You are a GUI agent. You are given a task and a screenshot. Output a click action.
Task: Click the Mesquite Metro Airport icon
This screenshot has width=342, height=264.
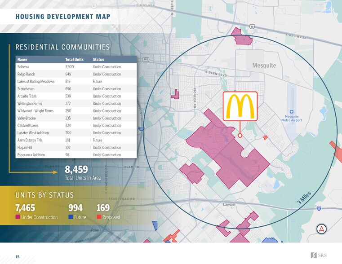[x=292, y=112]
